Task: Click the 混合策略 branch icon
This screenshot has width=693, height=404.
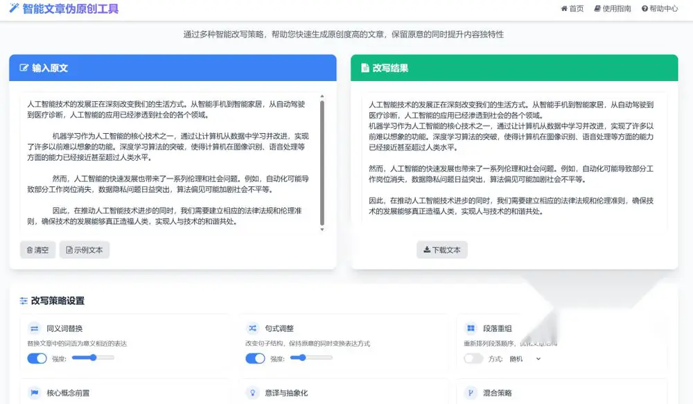Action: [x=471, y=393]
